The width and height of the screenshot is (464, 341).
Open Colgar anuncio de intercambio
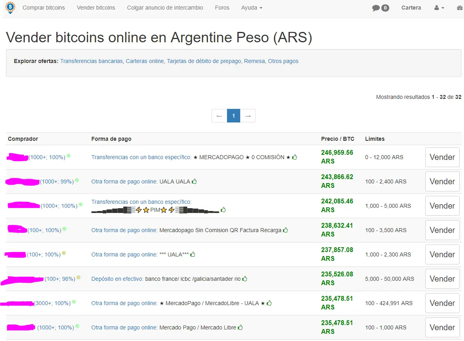(x=165, y=8)
